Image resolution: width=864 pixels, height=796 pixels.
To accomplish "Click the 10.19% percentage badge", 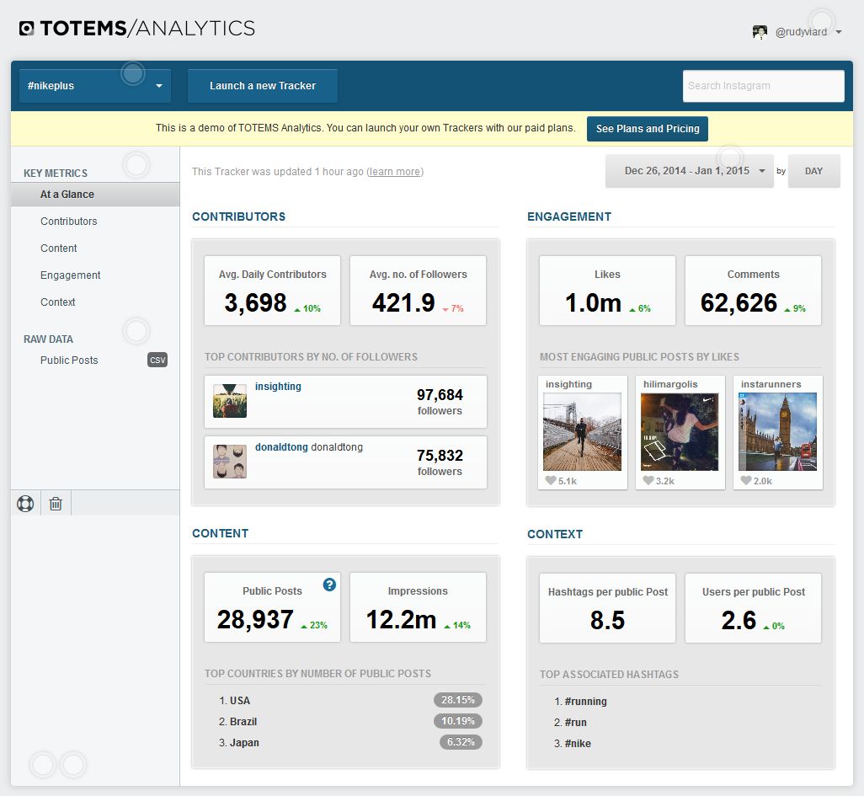I will click(x=458, y=720).
